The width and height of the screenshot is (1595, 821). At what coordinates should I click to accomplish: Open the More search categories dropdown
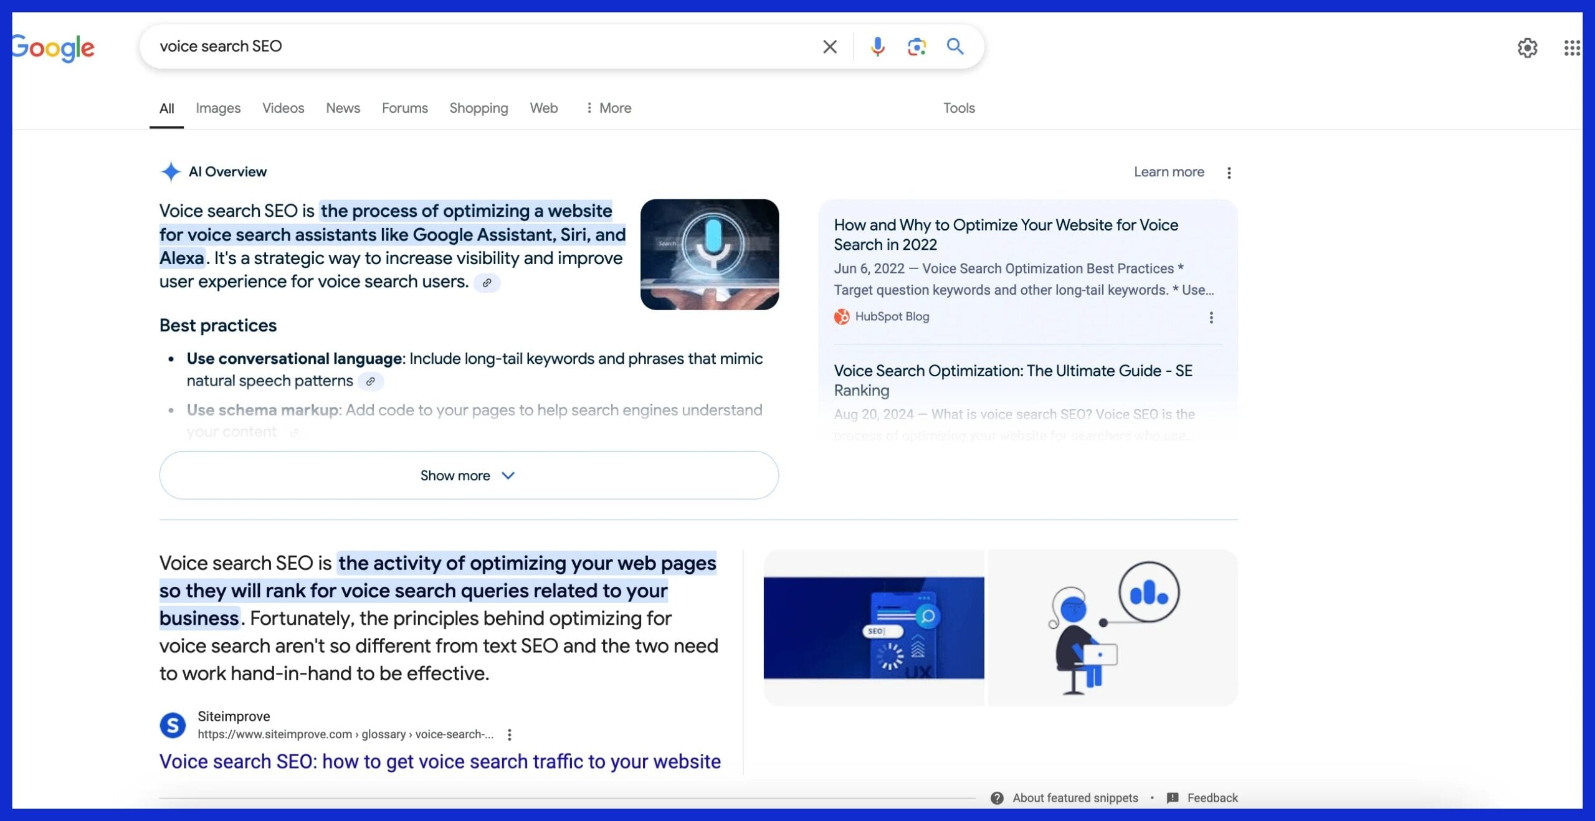tap(607, 108)
